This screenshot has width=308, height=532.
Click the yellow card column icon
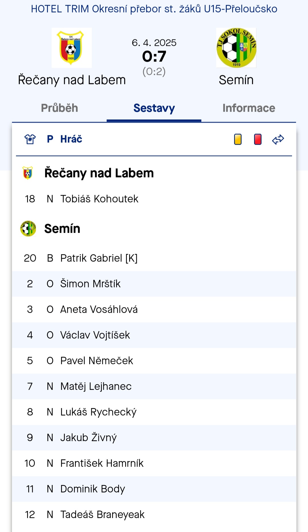(238, 139)
